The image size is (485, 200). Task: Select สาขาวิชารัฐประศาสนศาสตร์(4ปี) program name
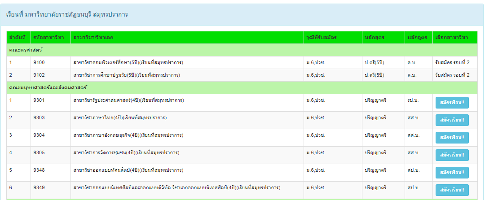(x=129, y=100)
